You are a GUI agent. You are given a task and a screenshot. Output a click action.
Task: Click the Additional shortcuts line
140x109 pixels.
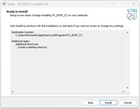tap(27, 44)
